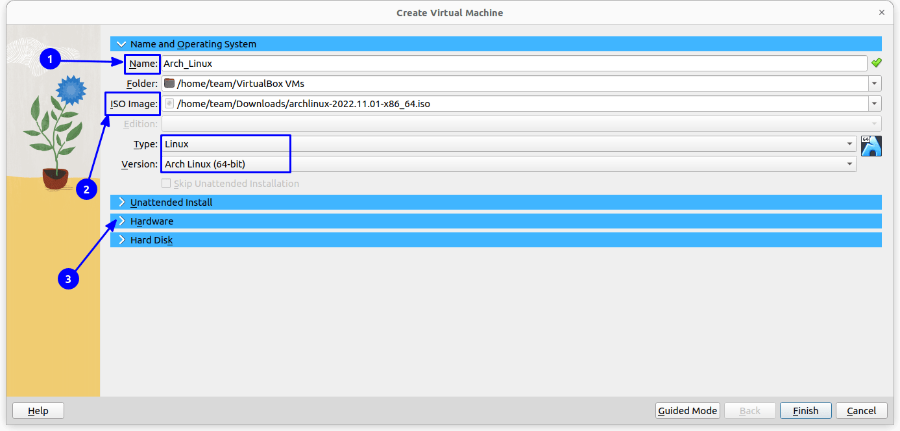Open Help for this dialog
Image resolution: width=900 pixels, height=431 pixels.
tap(38, 410)
